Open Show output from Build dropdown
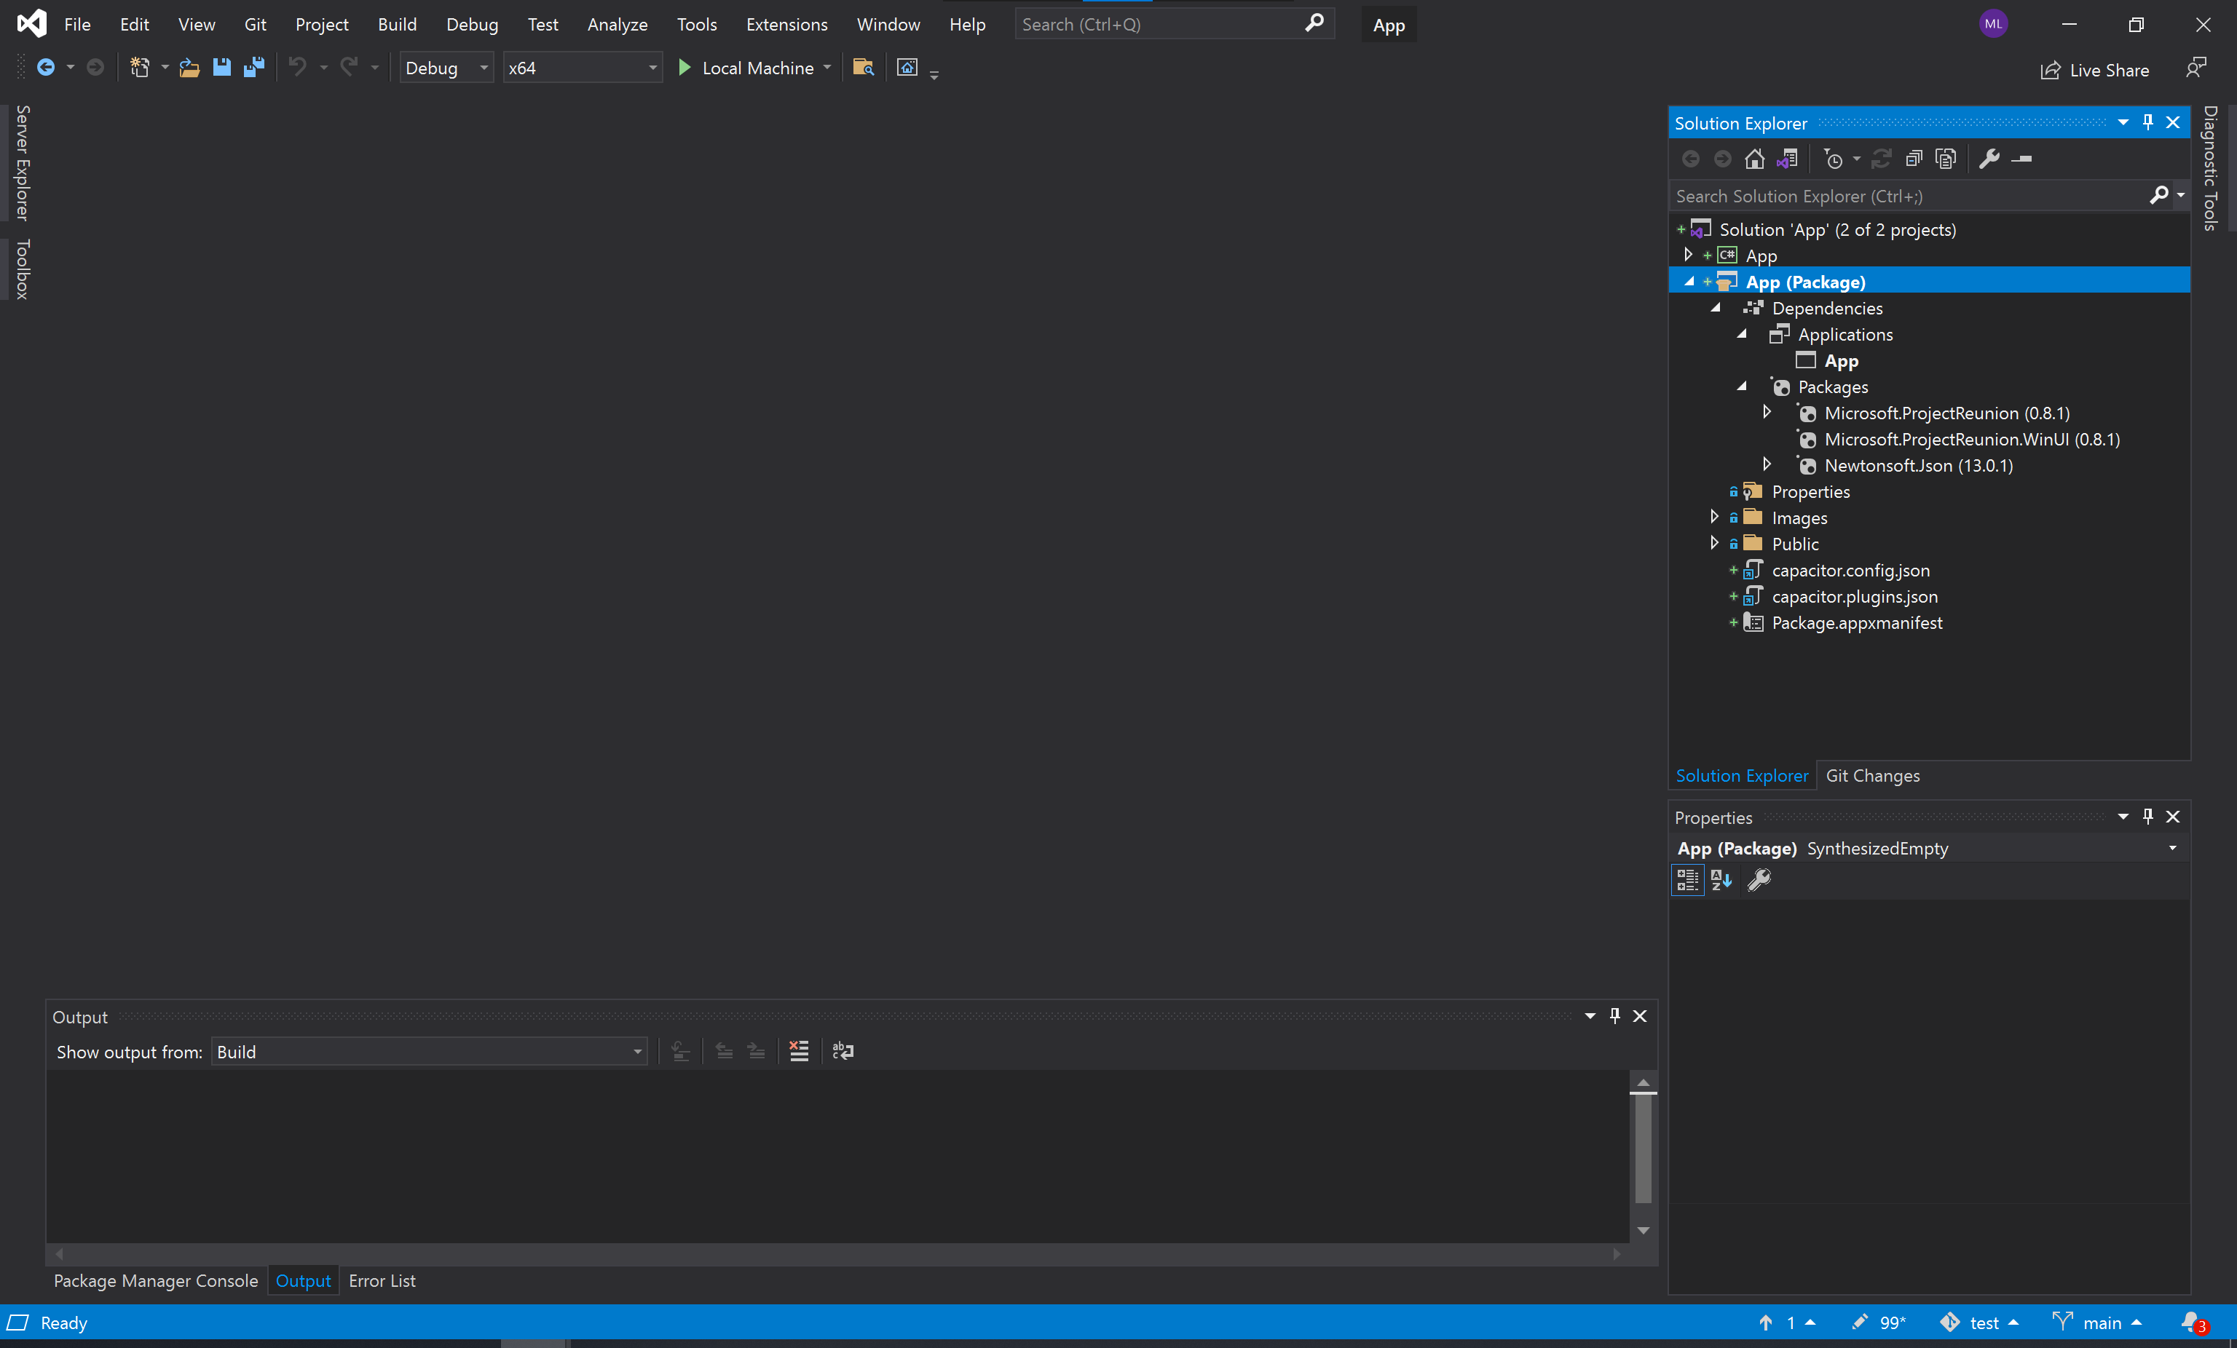2237x1348 pixels. tap(430, 1051)
